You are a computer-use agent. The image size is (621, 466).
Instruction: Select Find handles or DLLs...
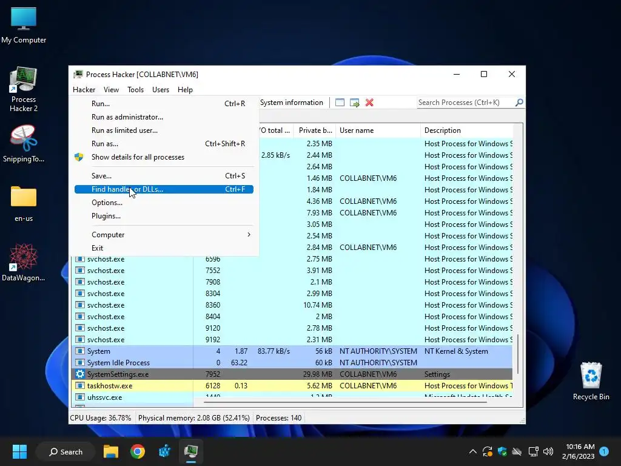point(164,189)
